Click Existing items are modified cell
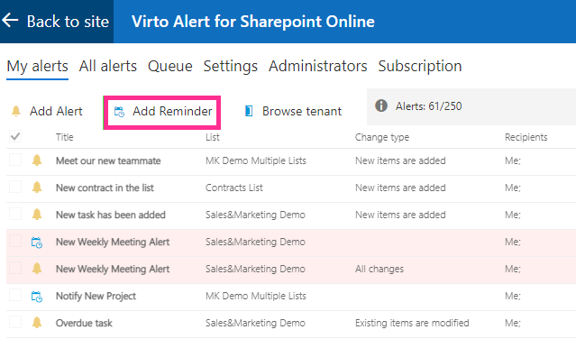 pos(412,323)
